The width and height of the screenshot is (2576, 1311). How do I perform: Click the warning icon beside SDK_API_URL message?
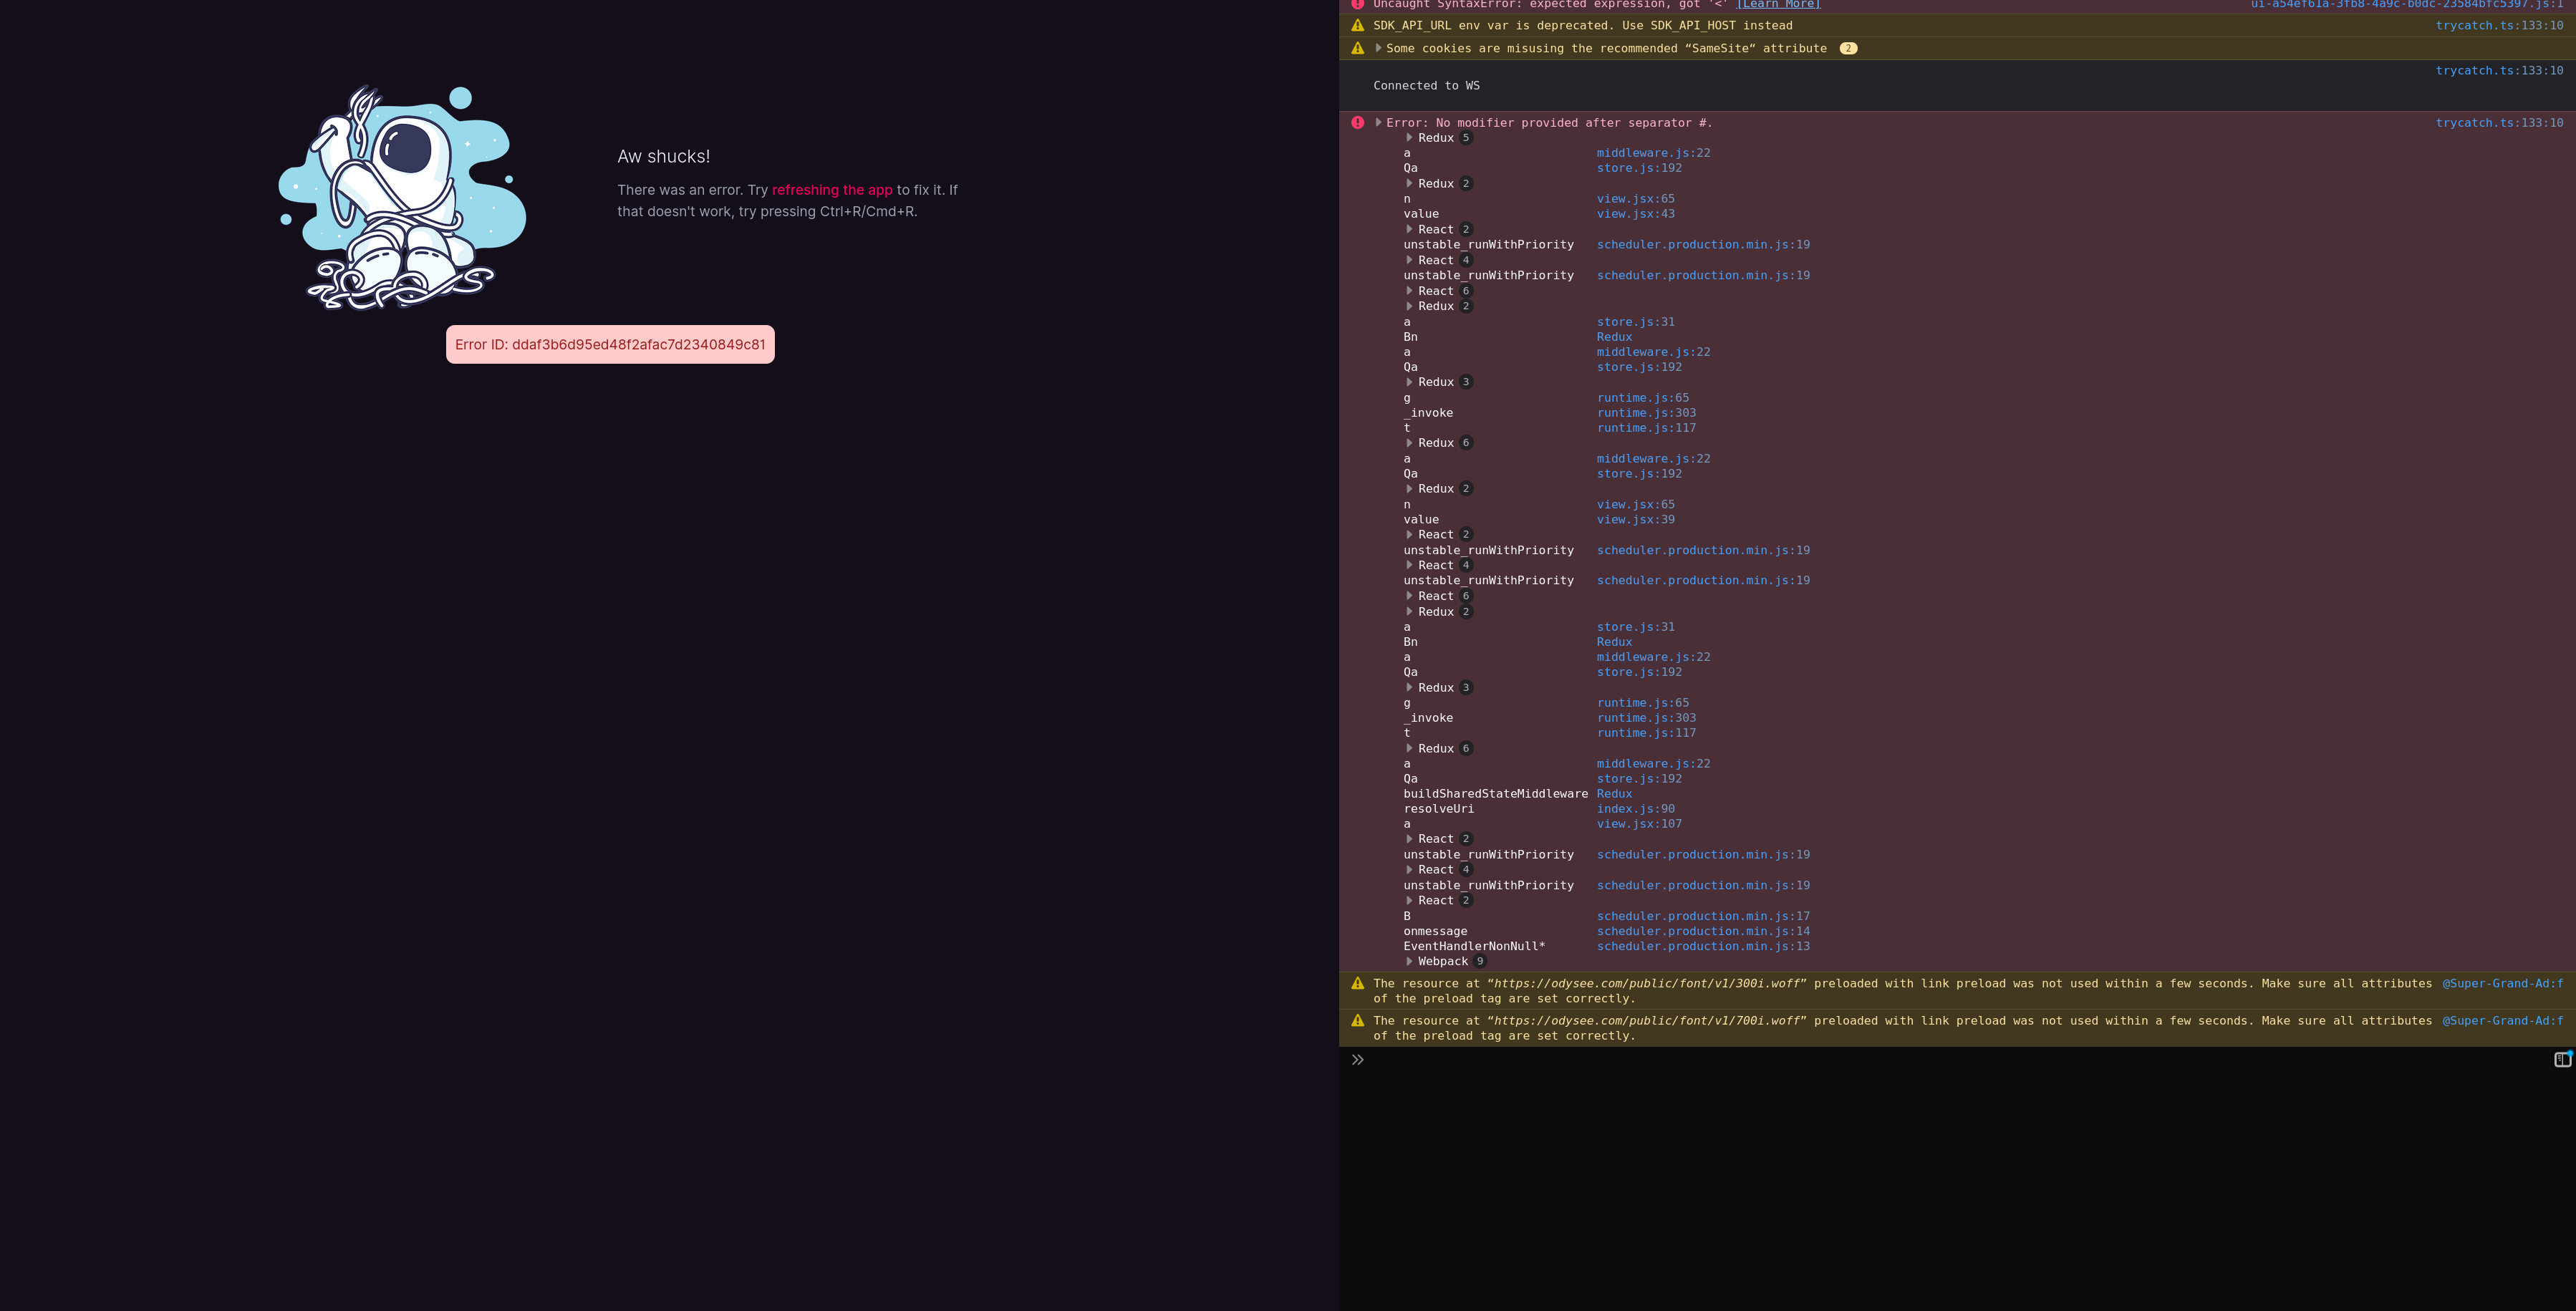tap(1357, 26)
